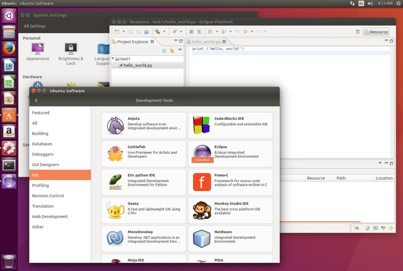The image size is (403, 271).
Task: Click the Eclipse app icon in software list
Action: (x=202, y=154)
